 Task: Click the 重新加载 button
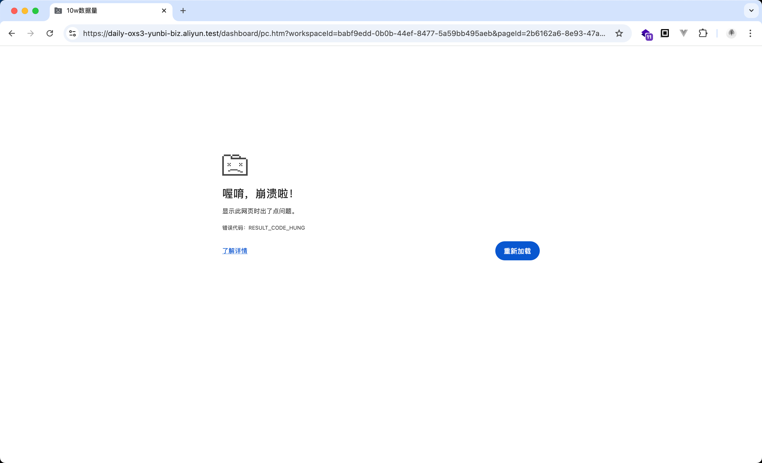(x=517, y=251)
